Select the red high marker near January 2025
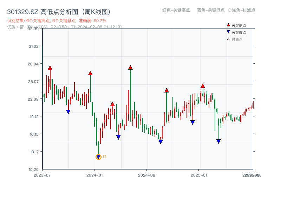 tap(203, 85)
